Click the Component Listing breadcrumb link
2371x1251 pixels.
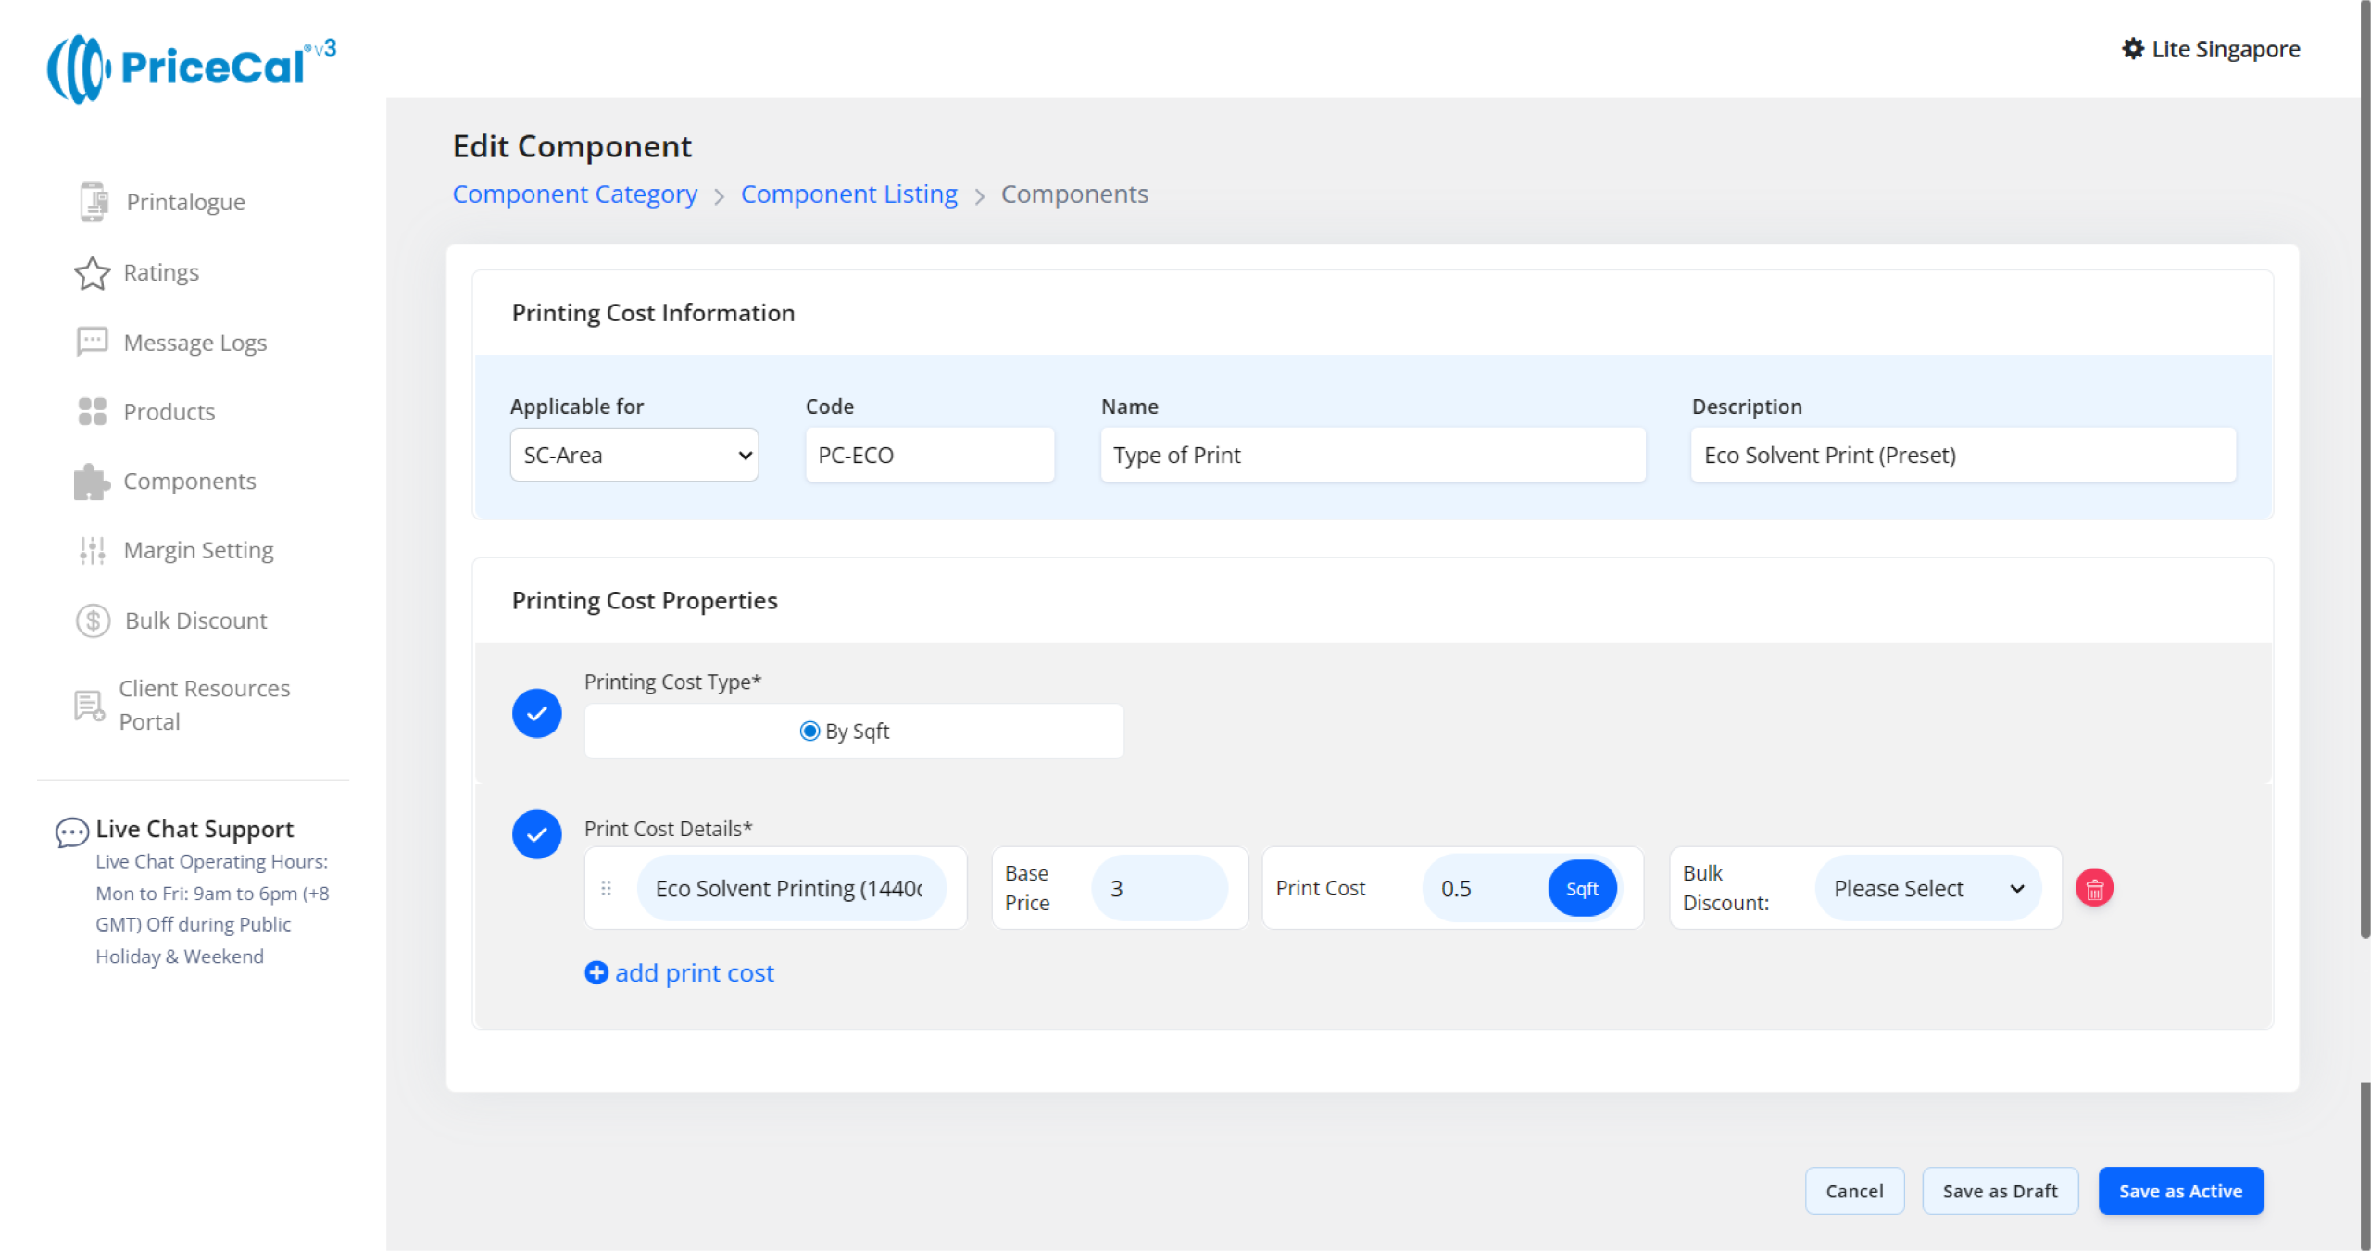848,194
